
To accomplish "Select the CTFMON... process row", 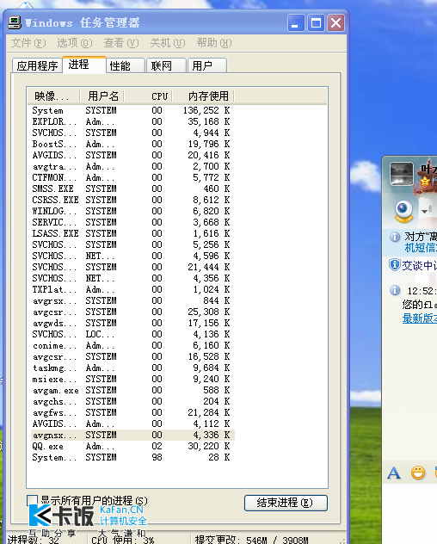I will [x=132, y=177].
